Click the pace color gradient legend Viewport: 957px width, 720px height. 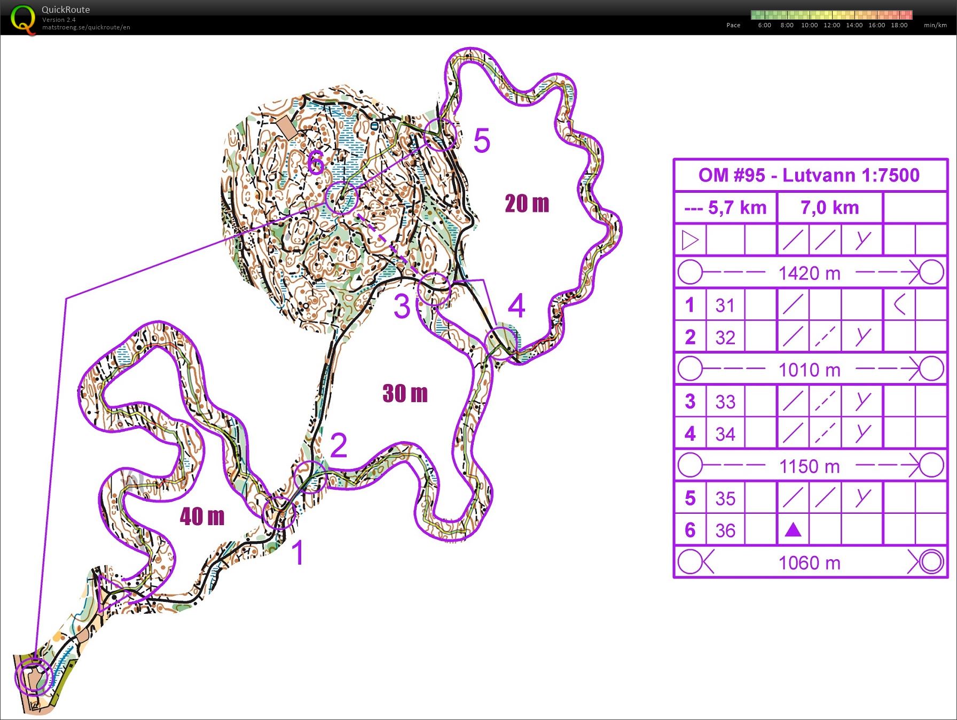(831, 15)
